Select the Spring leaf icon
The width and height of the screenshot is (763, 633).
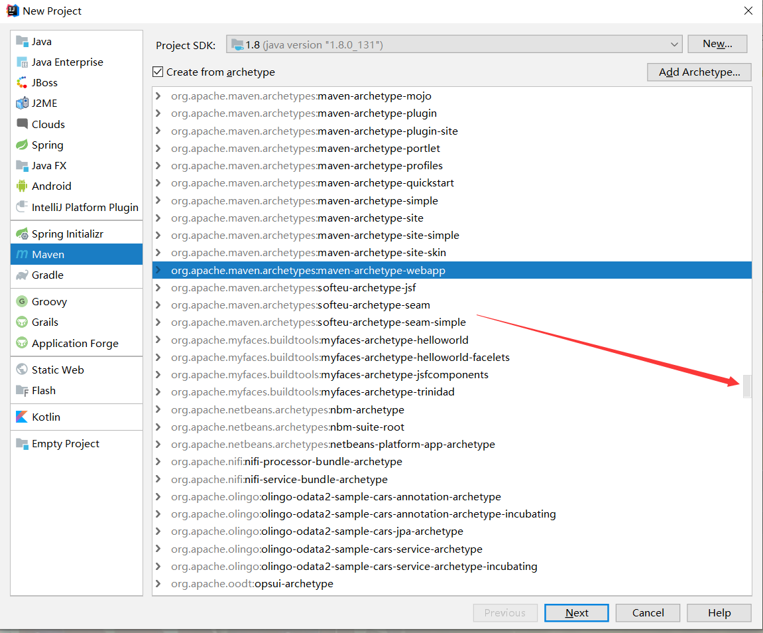point(22,145)
